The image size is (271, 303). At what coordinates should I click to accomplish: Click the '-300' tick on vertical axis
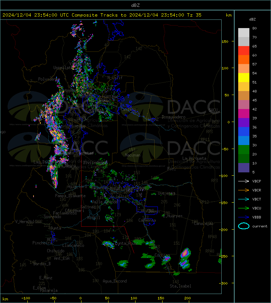coord(223,283)
